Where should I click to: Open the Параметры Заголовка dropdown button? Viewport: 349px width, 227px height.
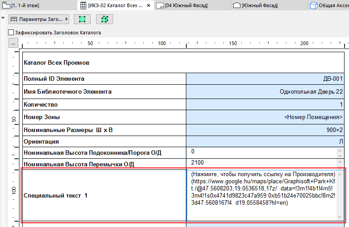[39, 19]
